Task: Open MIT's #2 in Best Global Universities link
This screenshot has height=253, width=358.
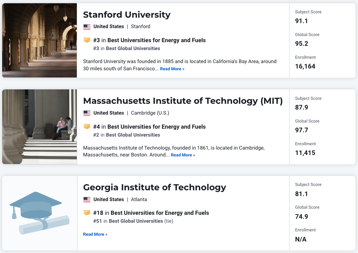Action: [127, 135]
